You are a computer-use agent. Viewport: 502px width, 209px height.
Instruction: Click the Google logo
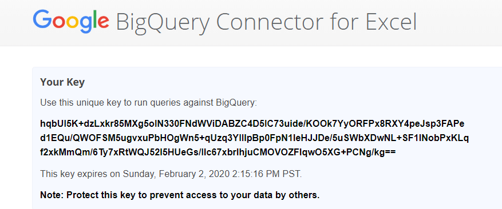71,21
